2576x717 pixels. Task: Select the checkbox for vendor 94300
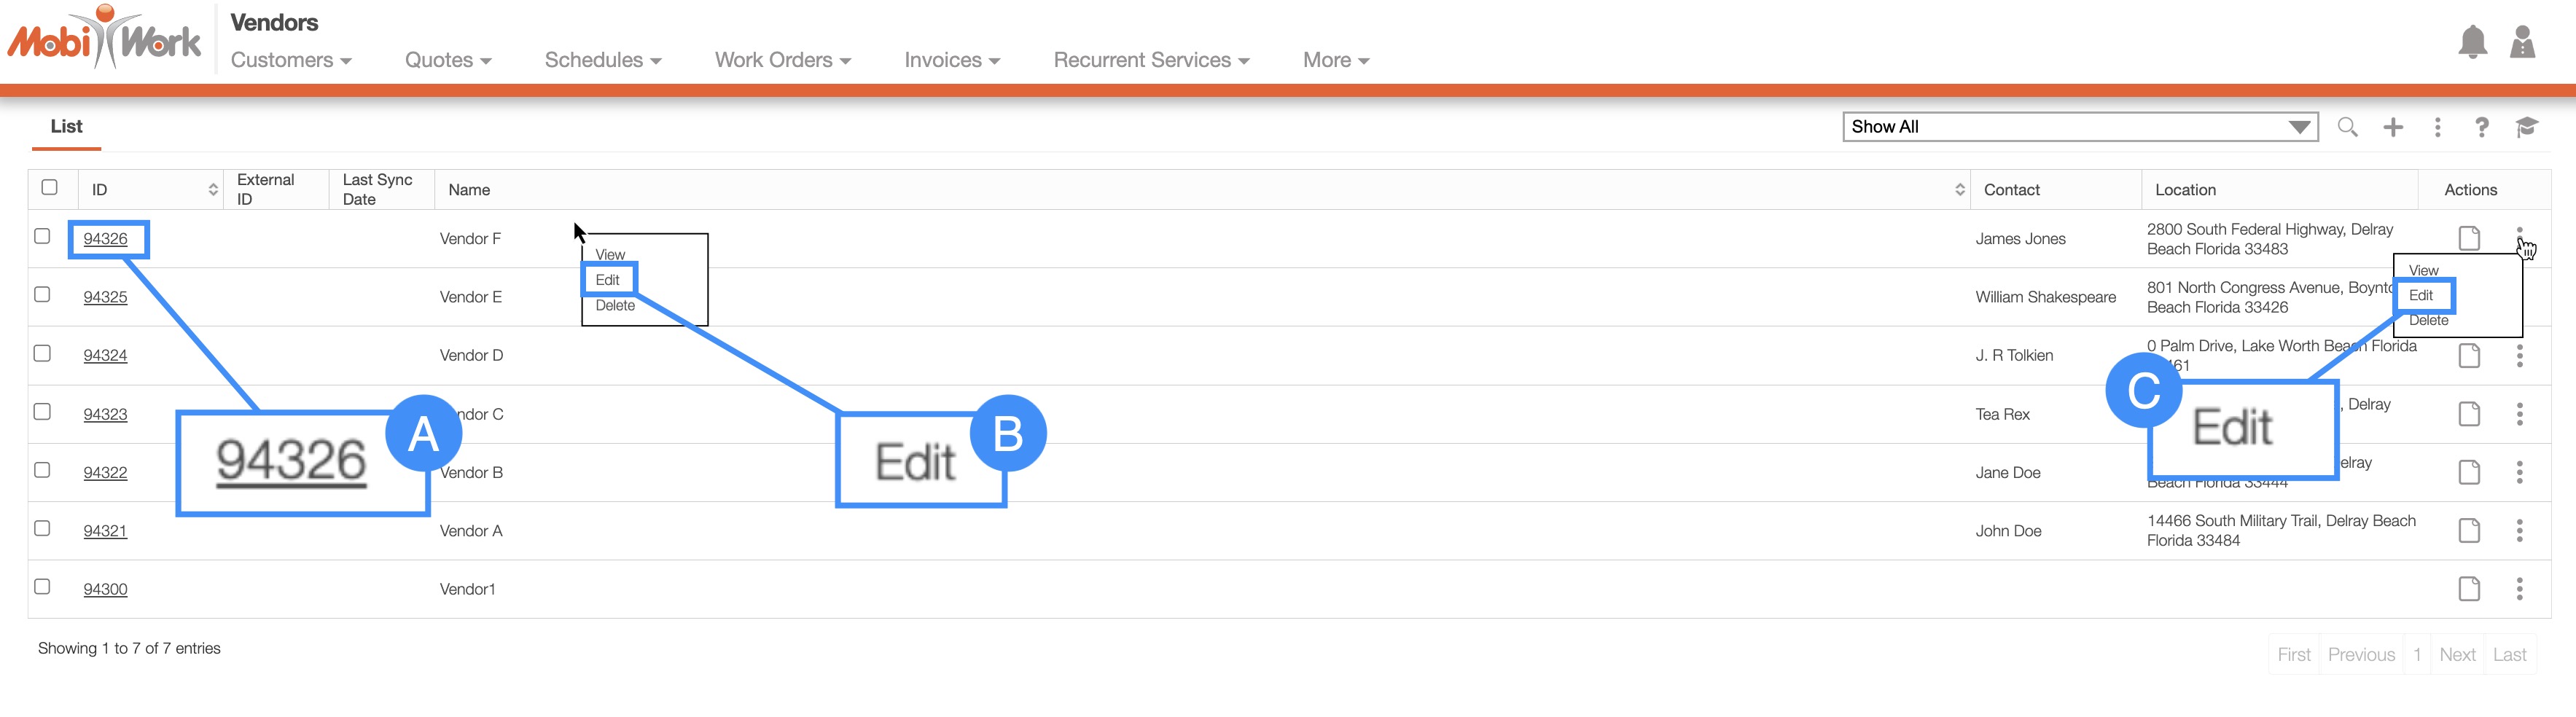pos(42,587)
